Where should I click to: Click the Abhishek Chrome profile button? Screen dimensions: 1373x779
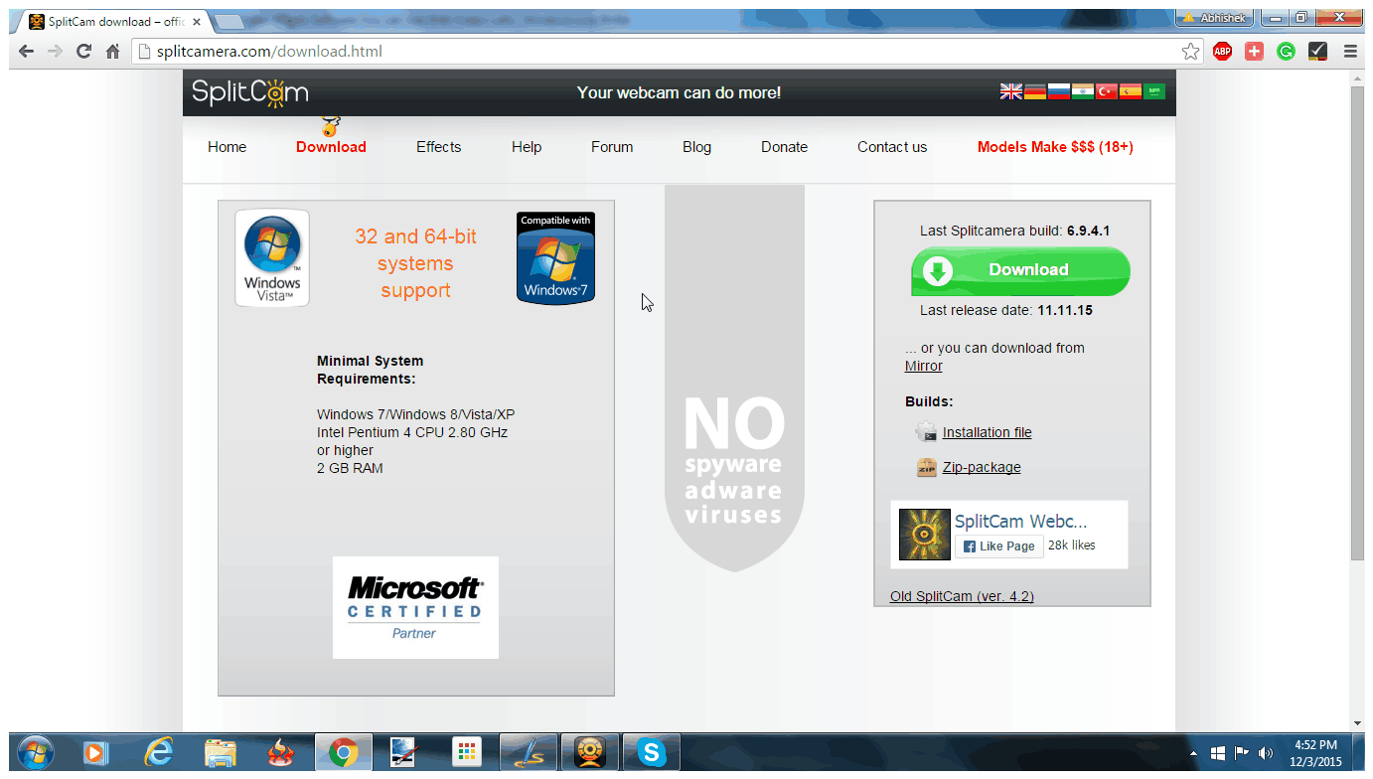tap(1215, 17)
